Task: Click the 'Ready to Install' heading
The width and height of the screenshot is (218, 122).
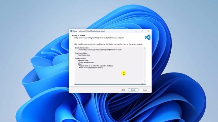Action: point(79,36)
